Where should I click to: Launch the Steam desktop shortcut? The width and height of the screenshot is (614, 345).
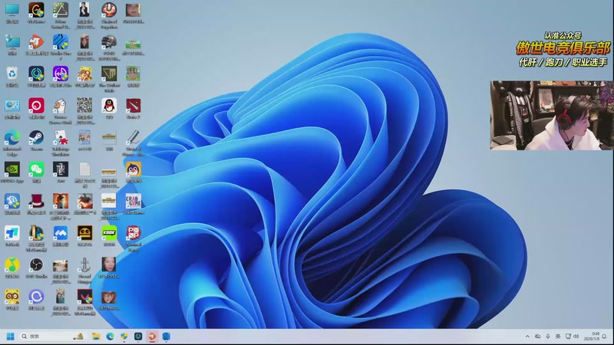pyautogui.click(x=36, y=138)
